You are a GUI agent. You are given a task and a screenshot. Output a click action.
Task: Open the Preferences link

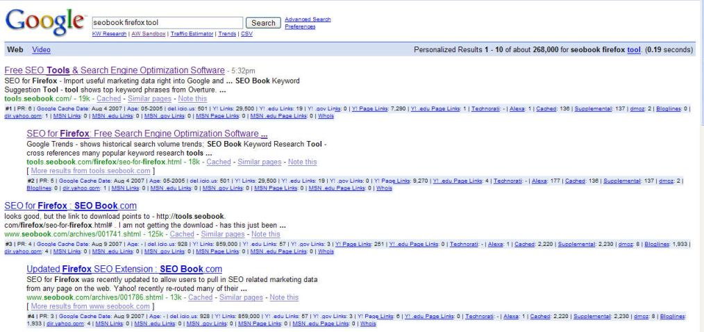tap(300, 26)
